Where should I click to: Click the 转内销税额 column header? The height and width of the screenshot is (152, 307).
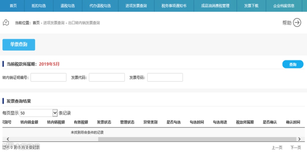coord(56,122)
